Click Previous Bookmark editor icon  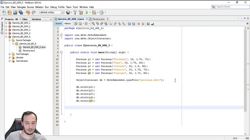tap(115, 24)
